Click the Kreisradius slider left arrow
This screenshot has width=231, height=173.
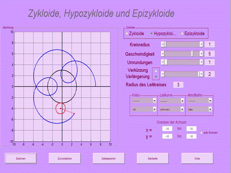[163, 44]
